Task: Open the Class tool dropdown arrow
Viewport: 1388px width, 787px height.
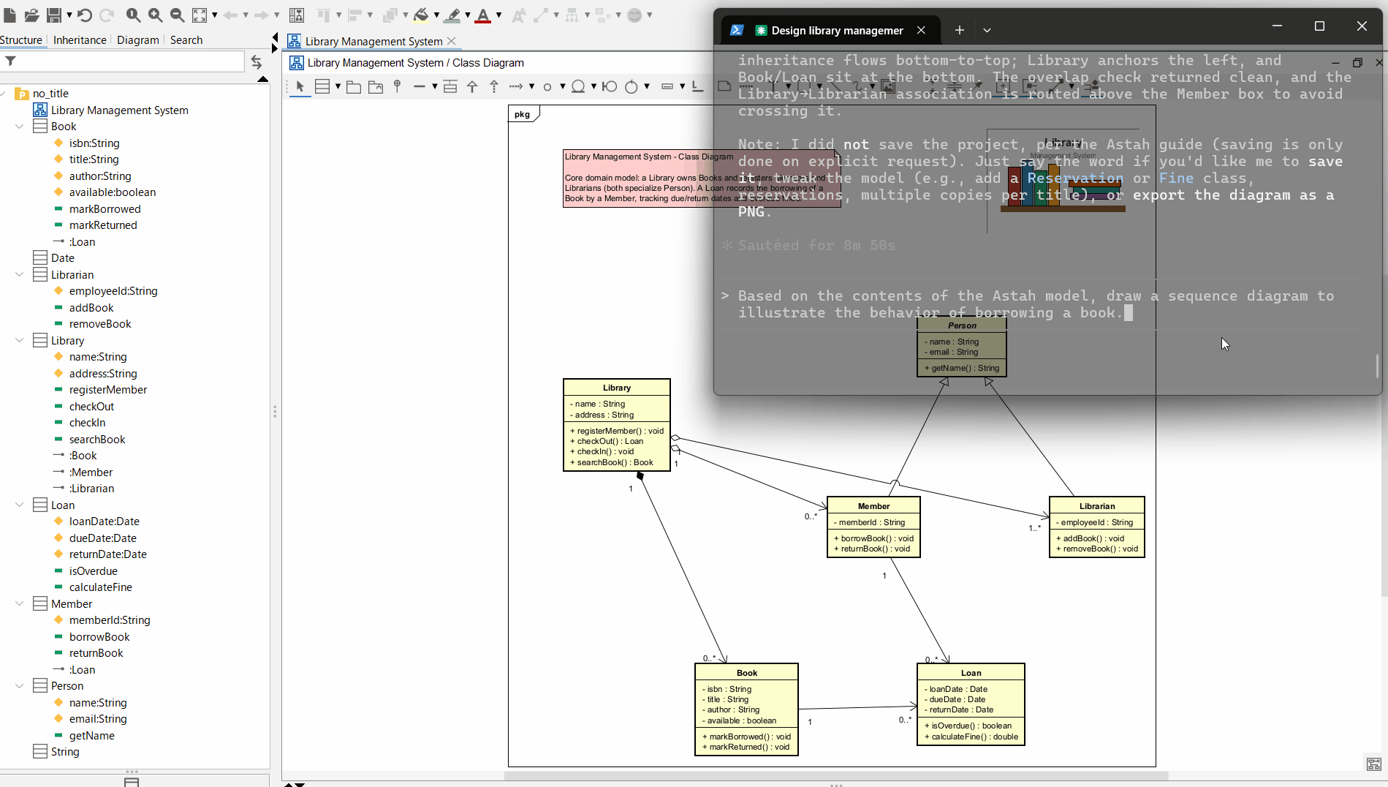Action: point(338,86)
